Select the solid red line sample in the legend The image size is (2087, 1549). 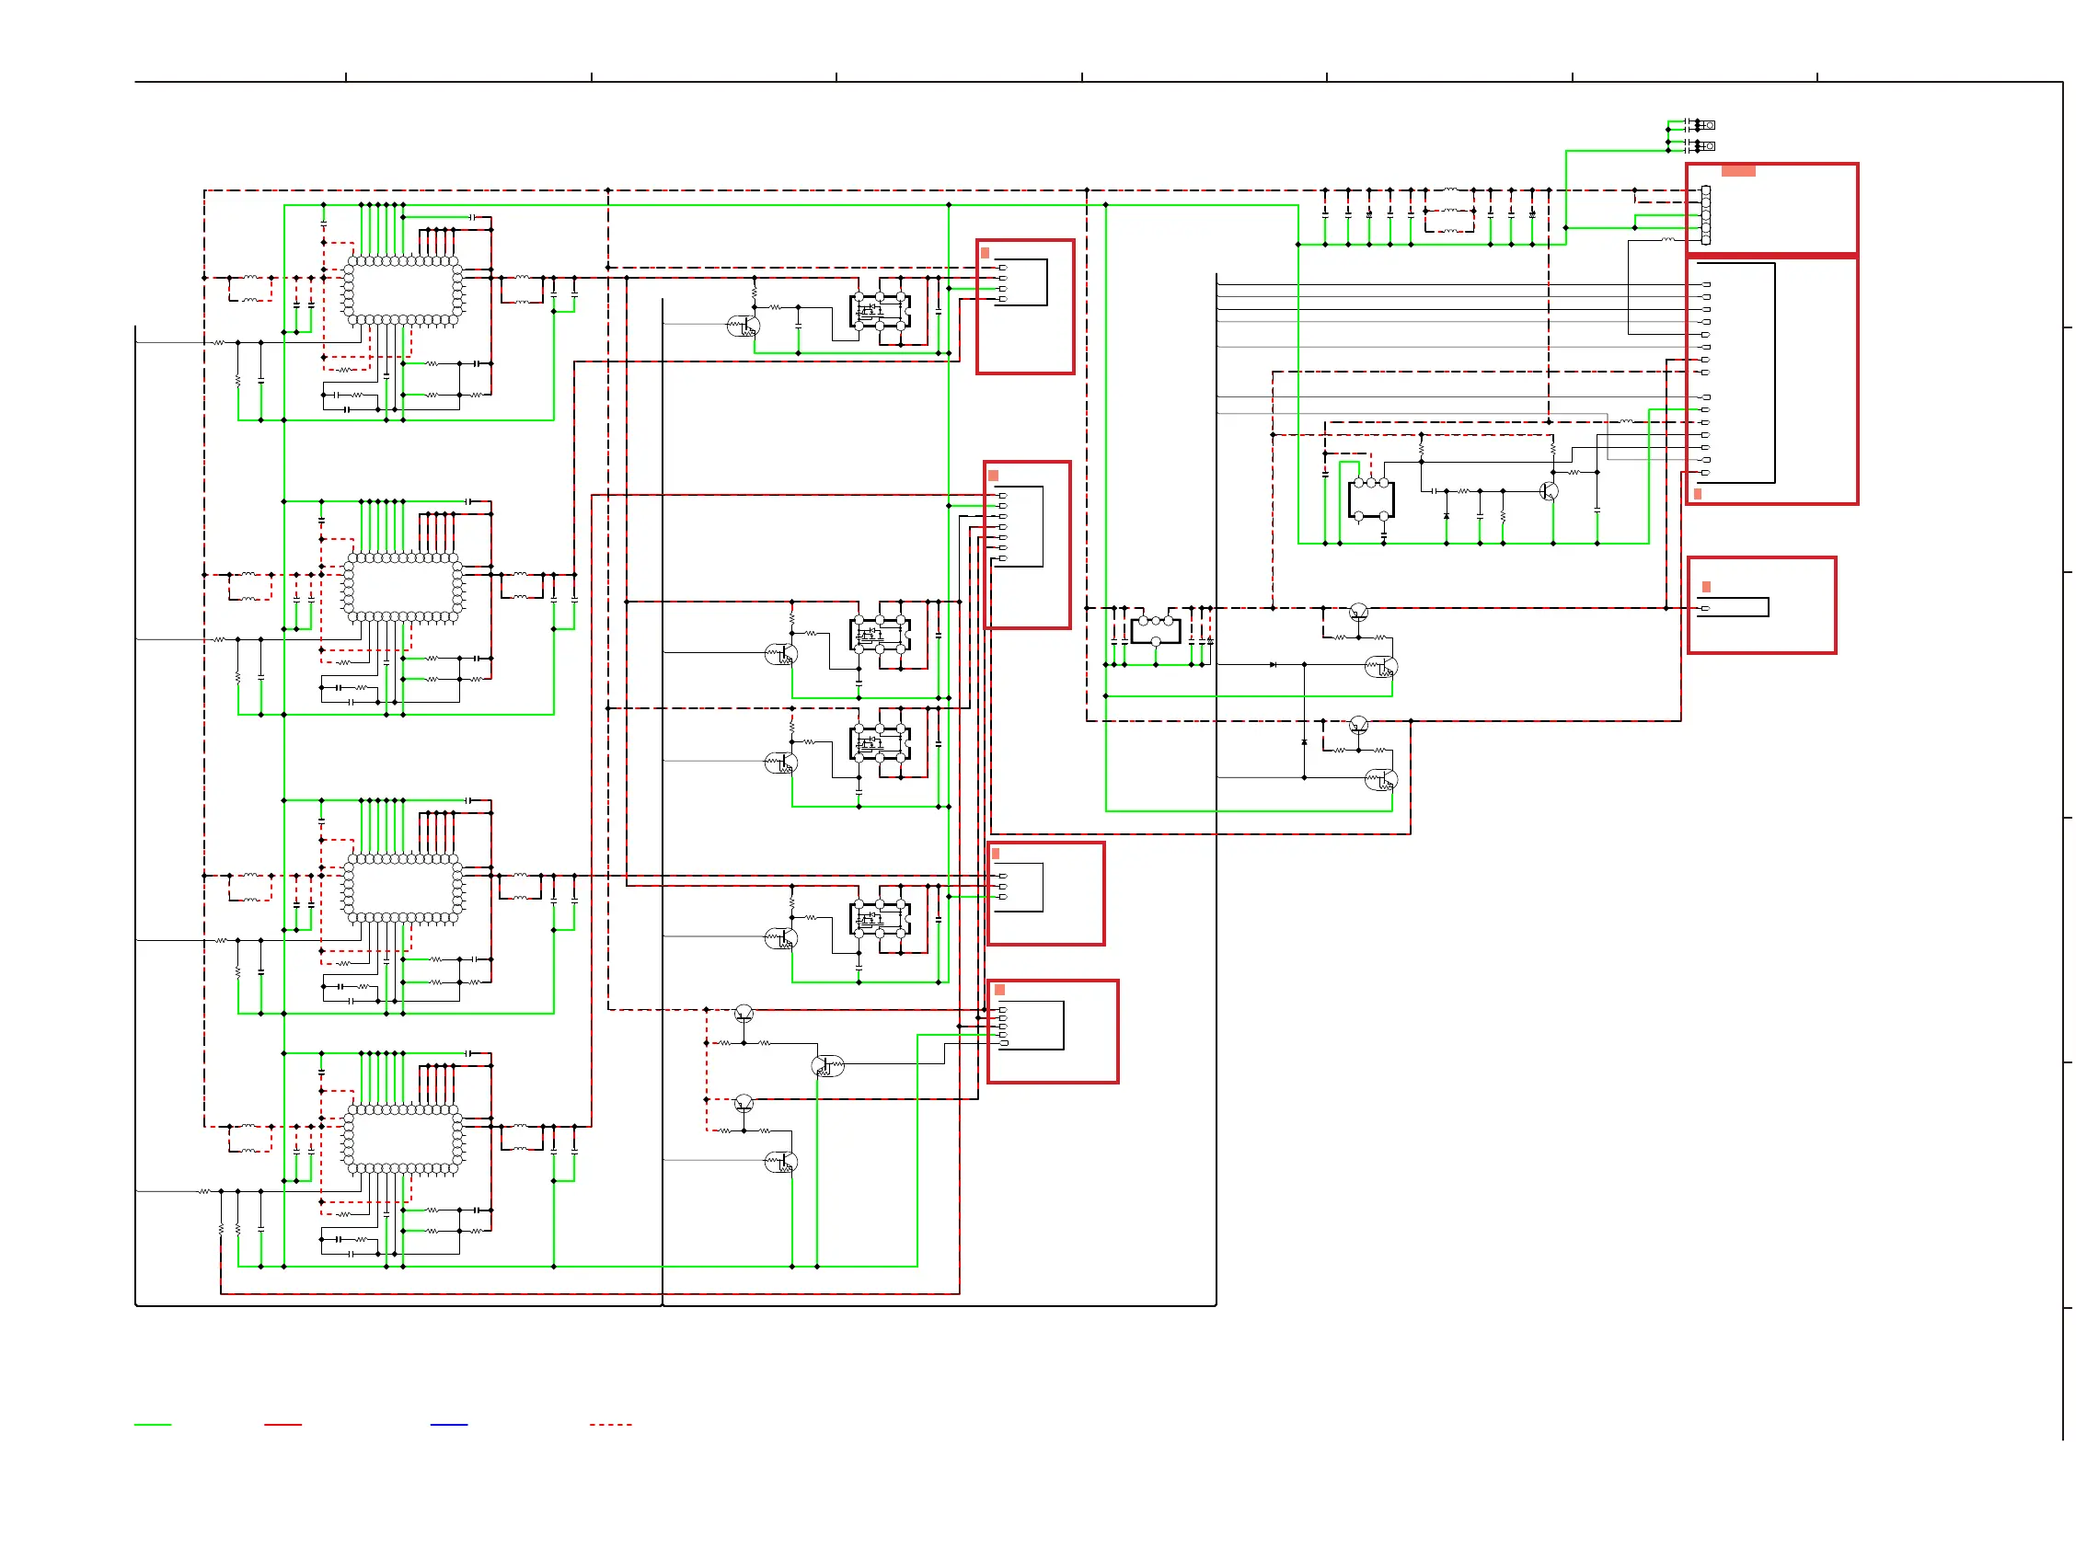pyautogui.click(x=283, y=1425)
